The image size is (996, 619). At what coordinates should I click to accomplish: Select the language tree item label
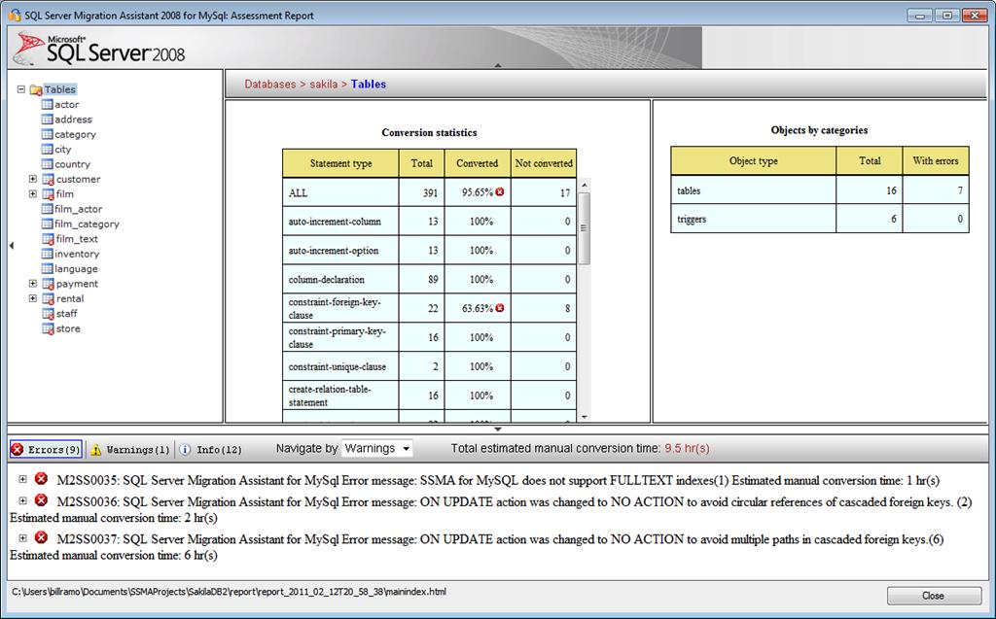(76, 268)
